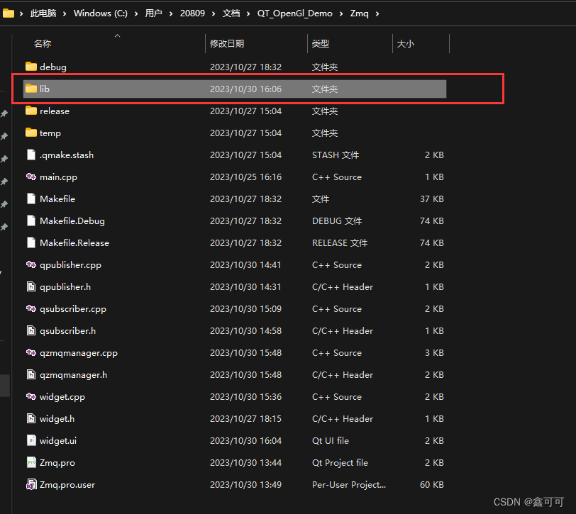Click the STASH 文件 type cell
The width and height of the screenshot is (576, 514).
click(x=336, y=155)
